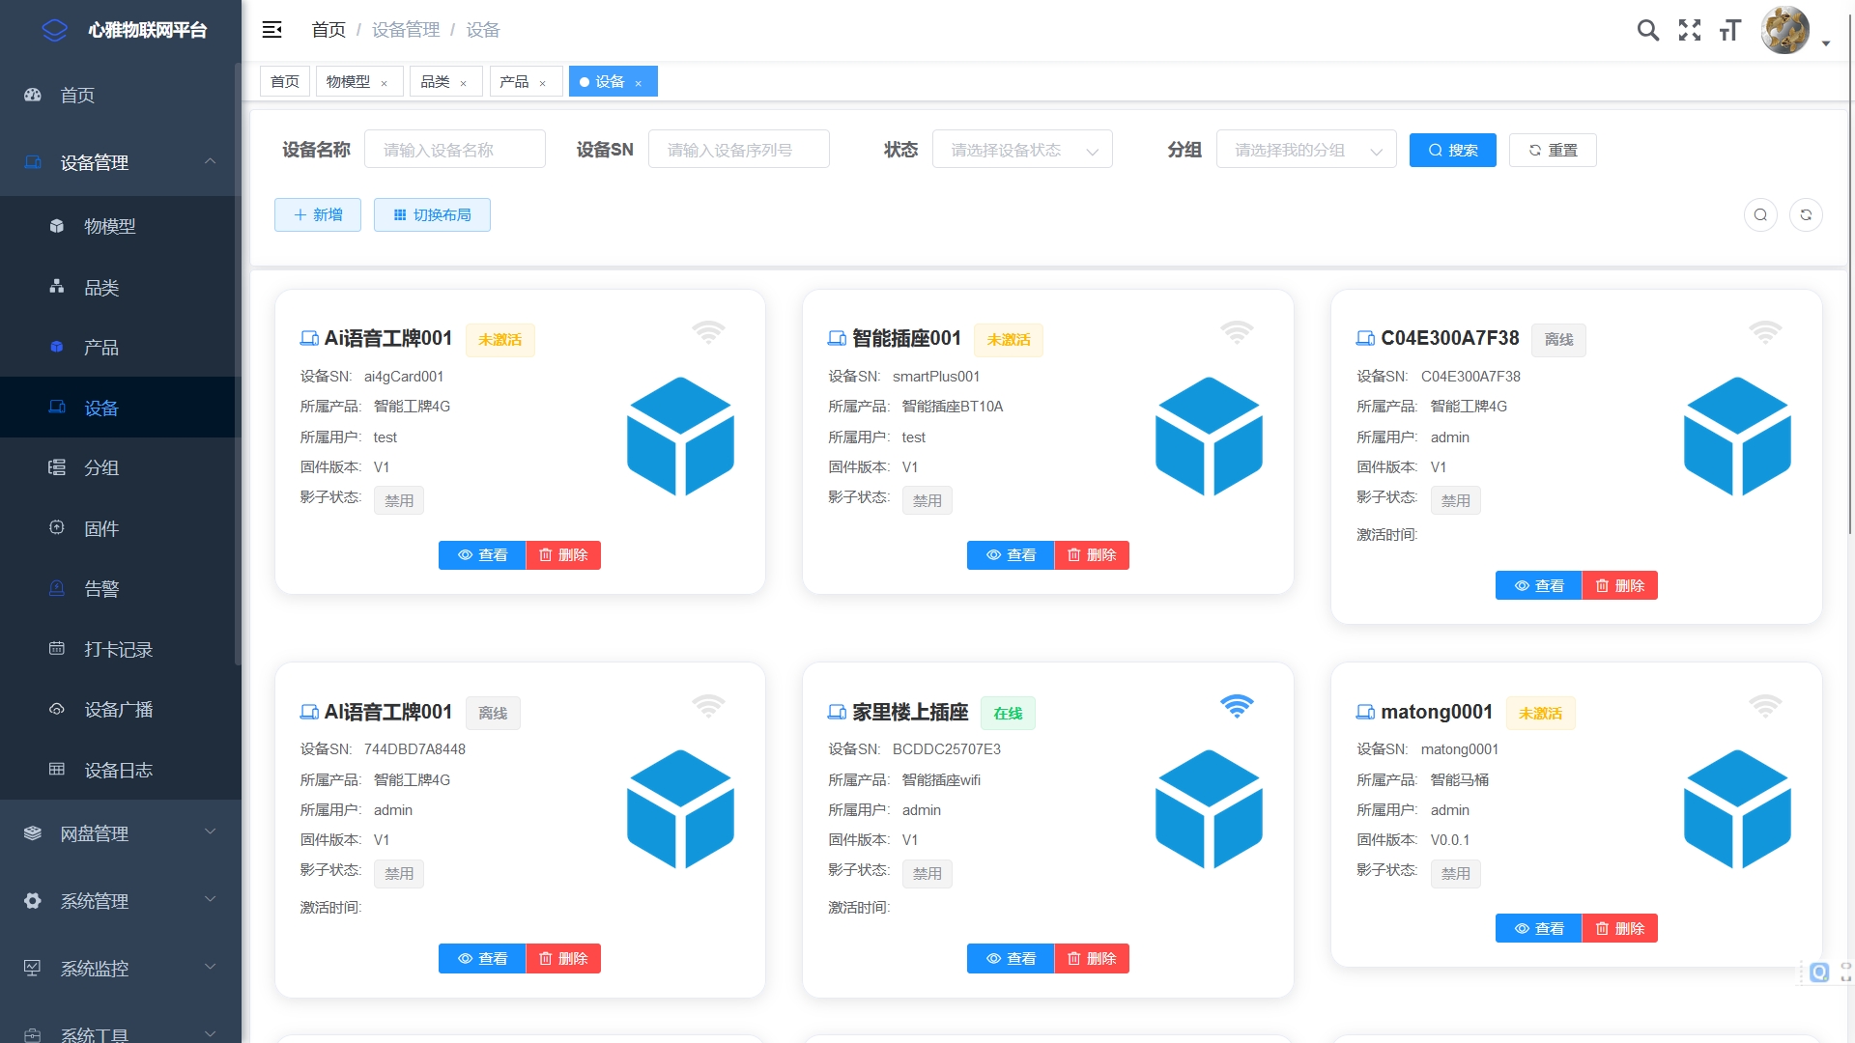This screenshot has width=1855, height=1043.
Task: Open the 分组 group selection dropdown
Action: tap(1305, 150)
